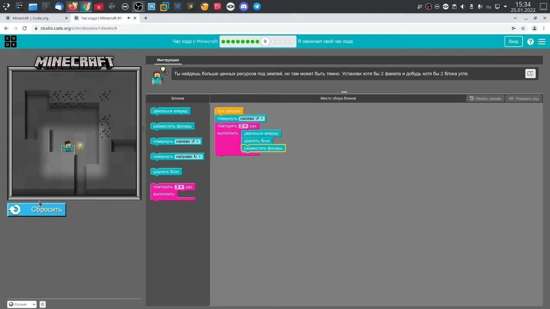
Task: Select toolbox block разместить фонарь
Action: click(x=173, y=126)
